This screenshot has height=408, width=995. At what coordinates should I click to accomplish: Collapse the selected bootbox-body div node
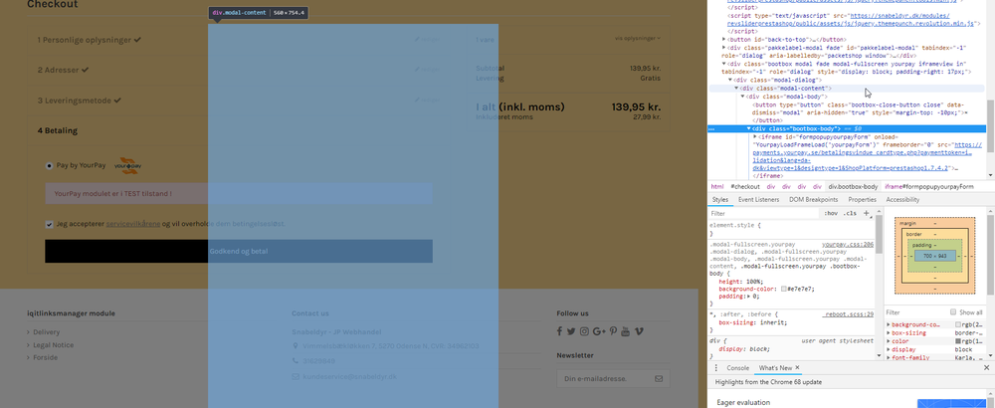(x=749, y=128)
